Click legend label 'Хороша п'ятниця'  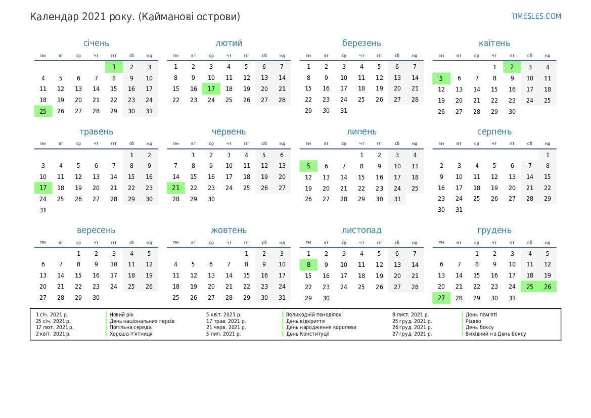pos(131,334)
